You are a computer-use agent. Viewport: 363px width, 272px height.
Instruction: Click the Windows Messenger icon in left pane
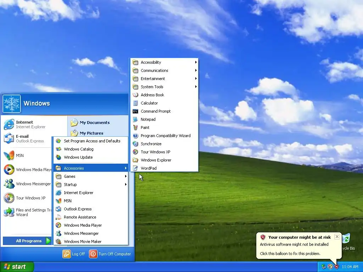click(x=9, y=184)
